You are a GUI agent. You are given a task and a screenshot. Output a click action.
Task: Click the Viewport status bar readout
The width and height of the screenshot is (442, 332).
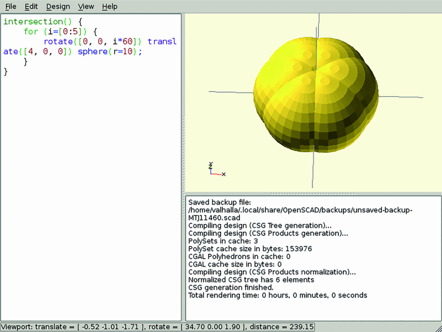[x=158, y=327]
